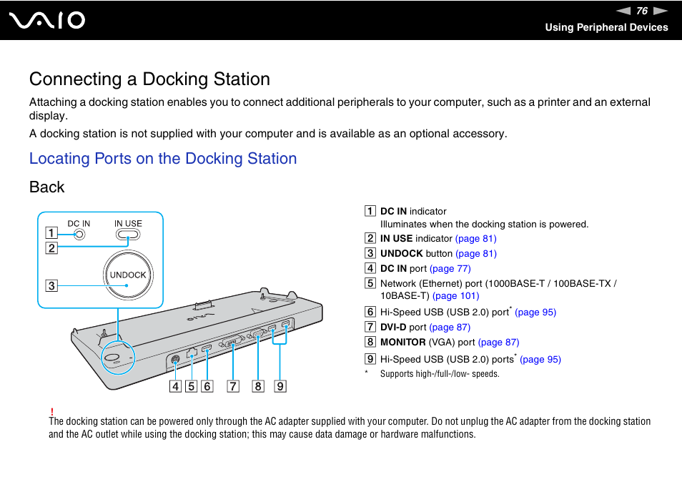Open the 'Using Peripheral Devices' header link

606,27
